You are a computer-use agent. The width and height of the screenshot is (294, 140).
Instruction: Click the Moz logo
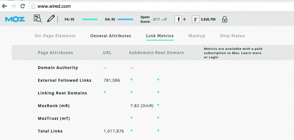(x=15, y=19)
